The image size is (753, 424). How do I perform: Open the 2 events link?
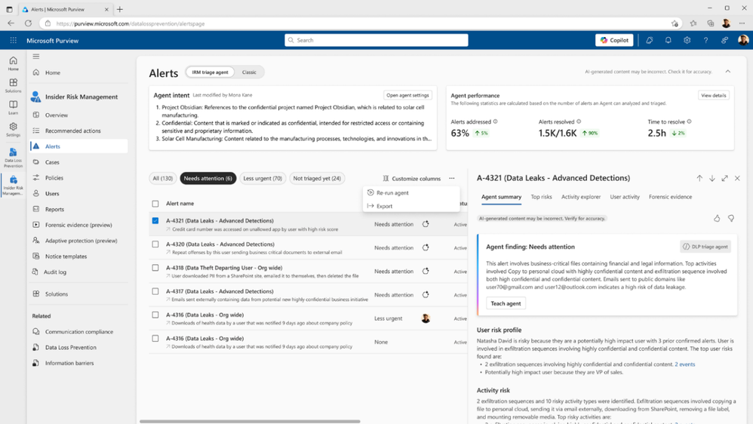685,364
